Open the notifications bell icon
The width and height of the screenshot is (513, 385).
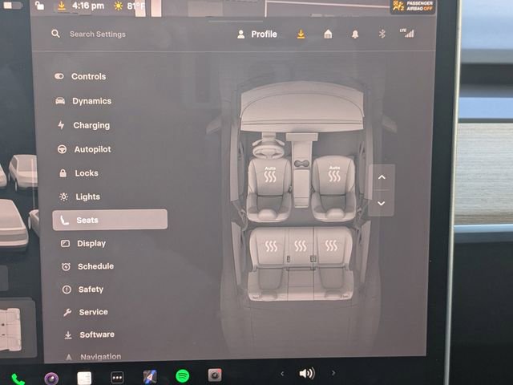(x=355, y=34)
